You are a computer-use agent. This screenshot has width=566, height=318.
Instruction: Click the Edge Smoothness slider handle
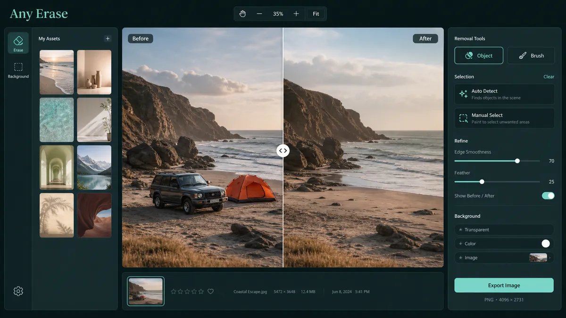[x=517, y=161]
